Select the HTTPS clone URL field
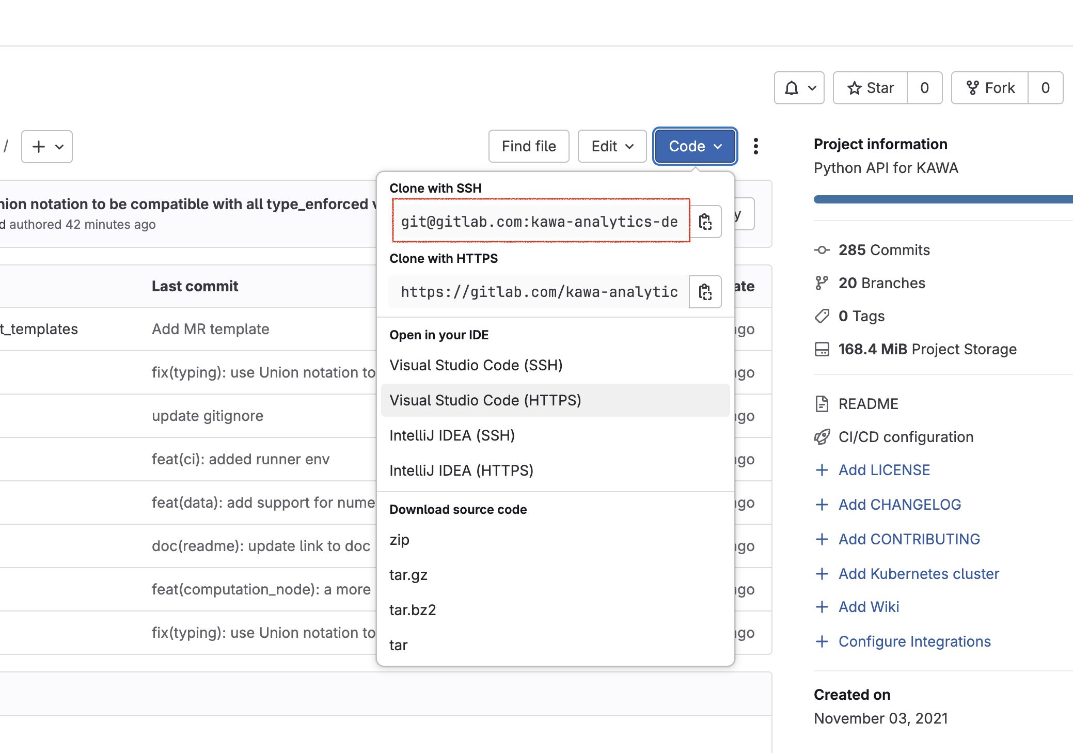 (539, 292)
